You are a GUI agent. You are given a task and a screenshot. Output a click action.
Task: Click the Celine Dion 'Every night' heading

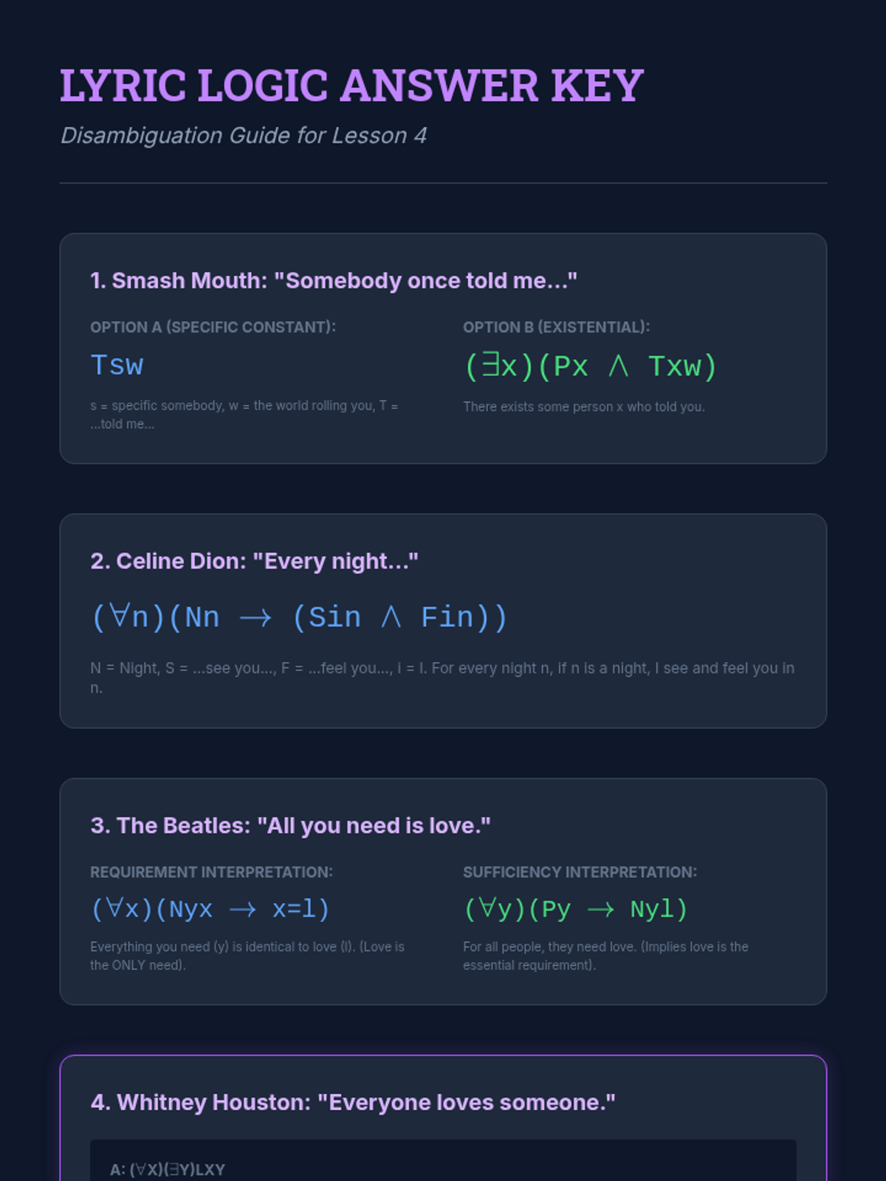click(x=254, y=561)
